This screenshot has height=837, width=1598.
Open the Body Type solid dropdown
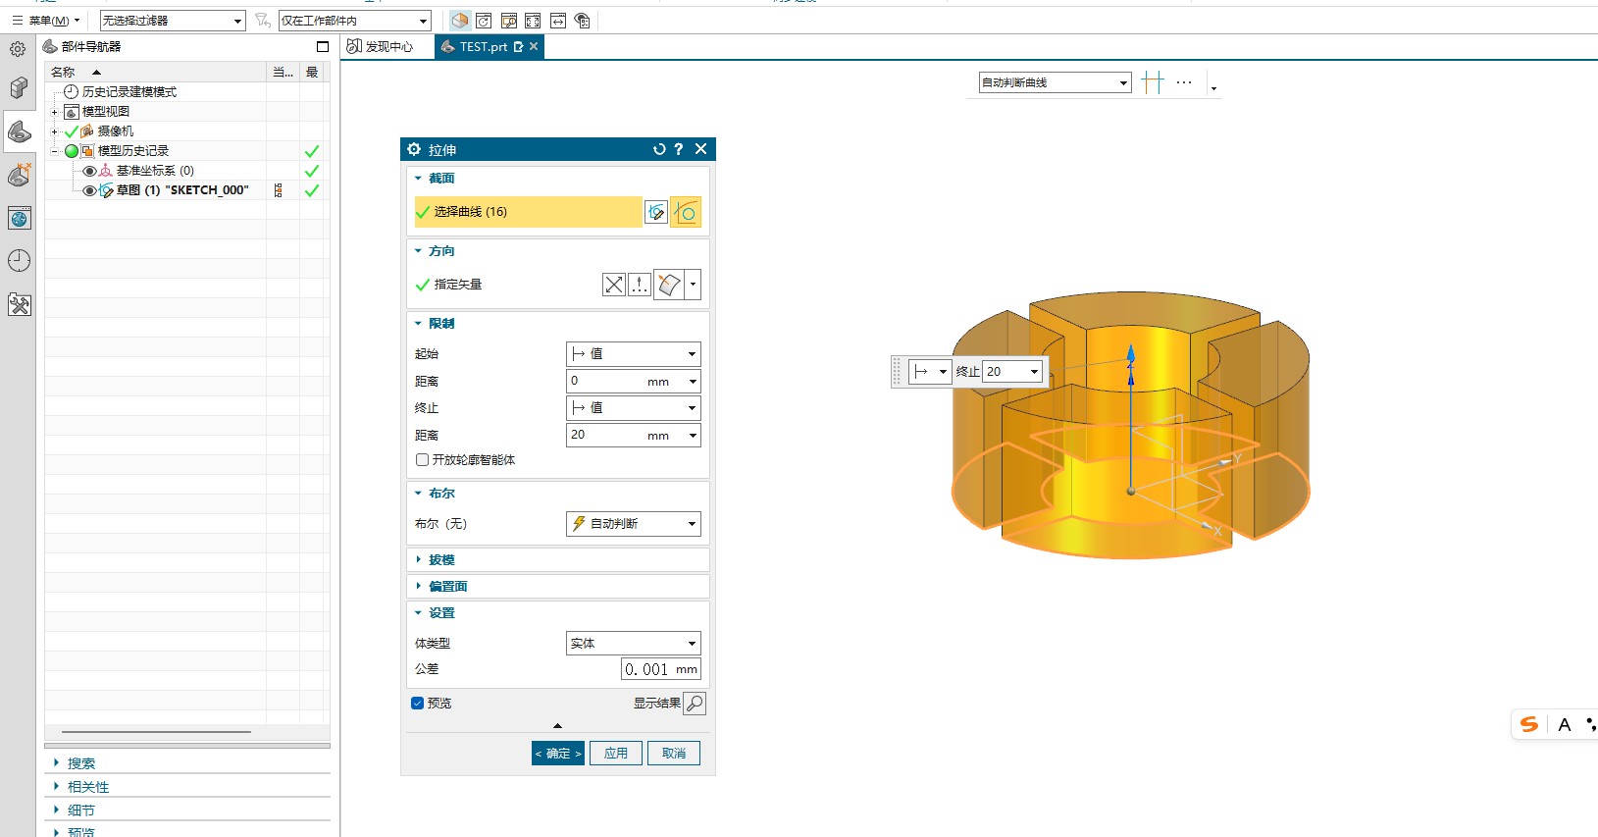click(x=634, y=644)
